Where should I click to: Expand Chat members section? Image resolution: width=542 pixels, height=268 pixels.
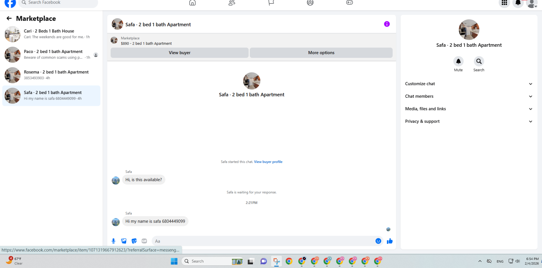click(469, 96)
